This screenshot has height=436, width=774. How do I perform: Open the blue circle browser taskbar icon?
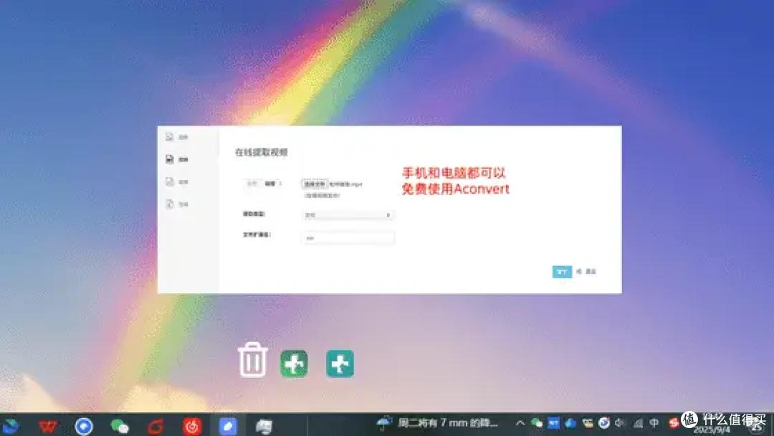(84, 426)
